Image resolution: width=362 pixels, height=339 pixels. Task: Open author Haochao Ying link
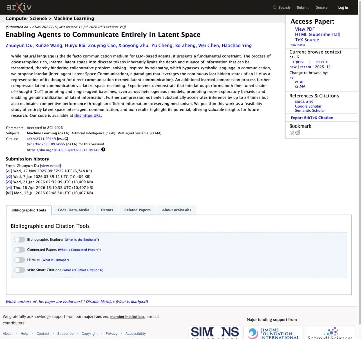pos(236,45)
